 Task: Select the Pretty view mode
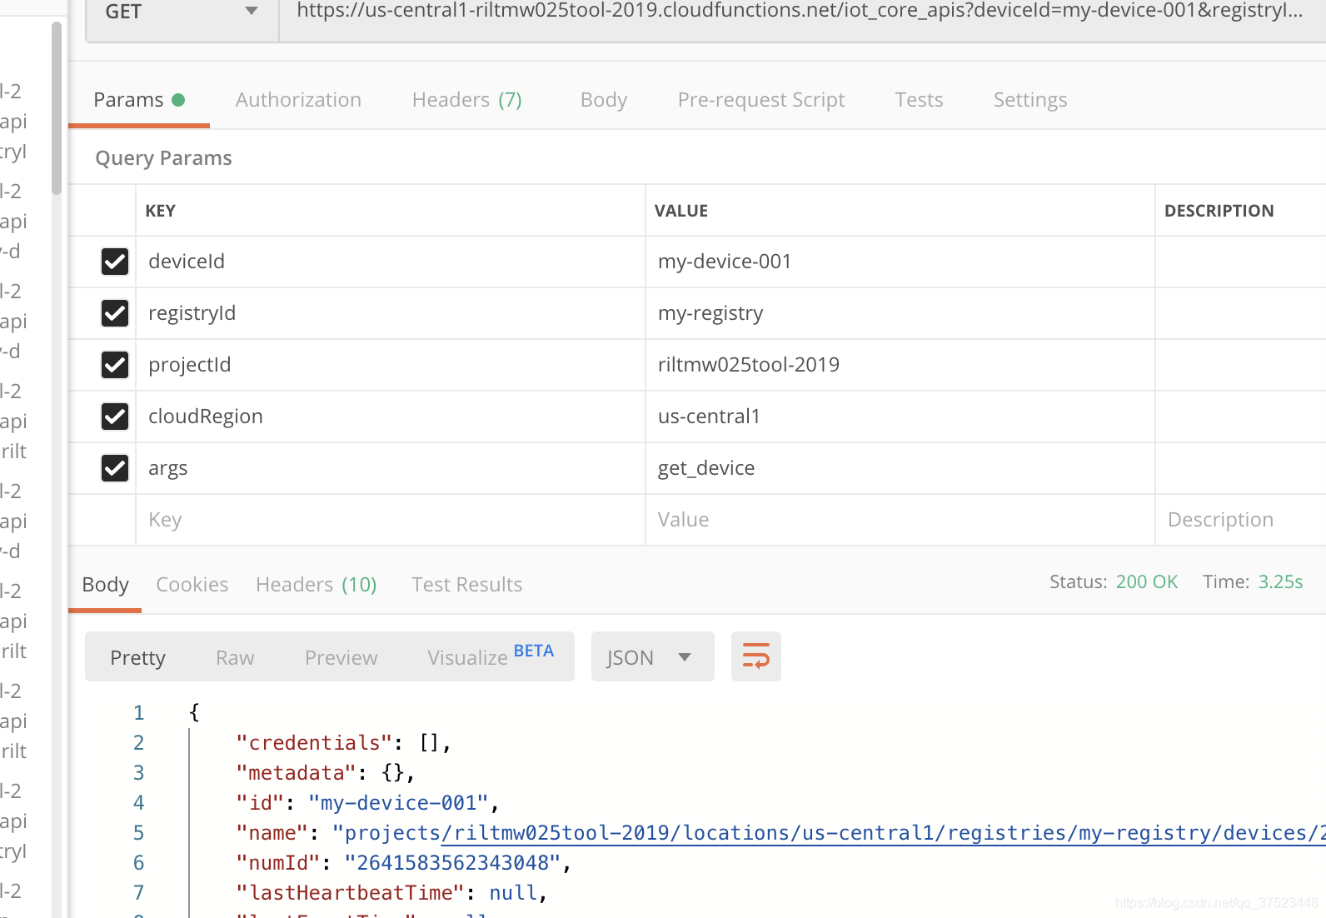tap(137, 657)
